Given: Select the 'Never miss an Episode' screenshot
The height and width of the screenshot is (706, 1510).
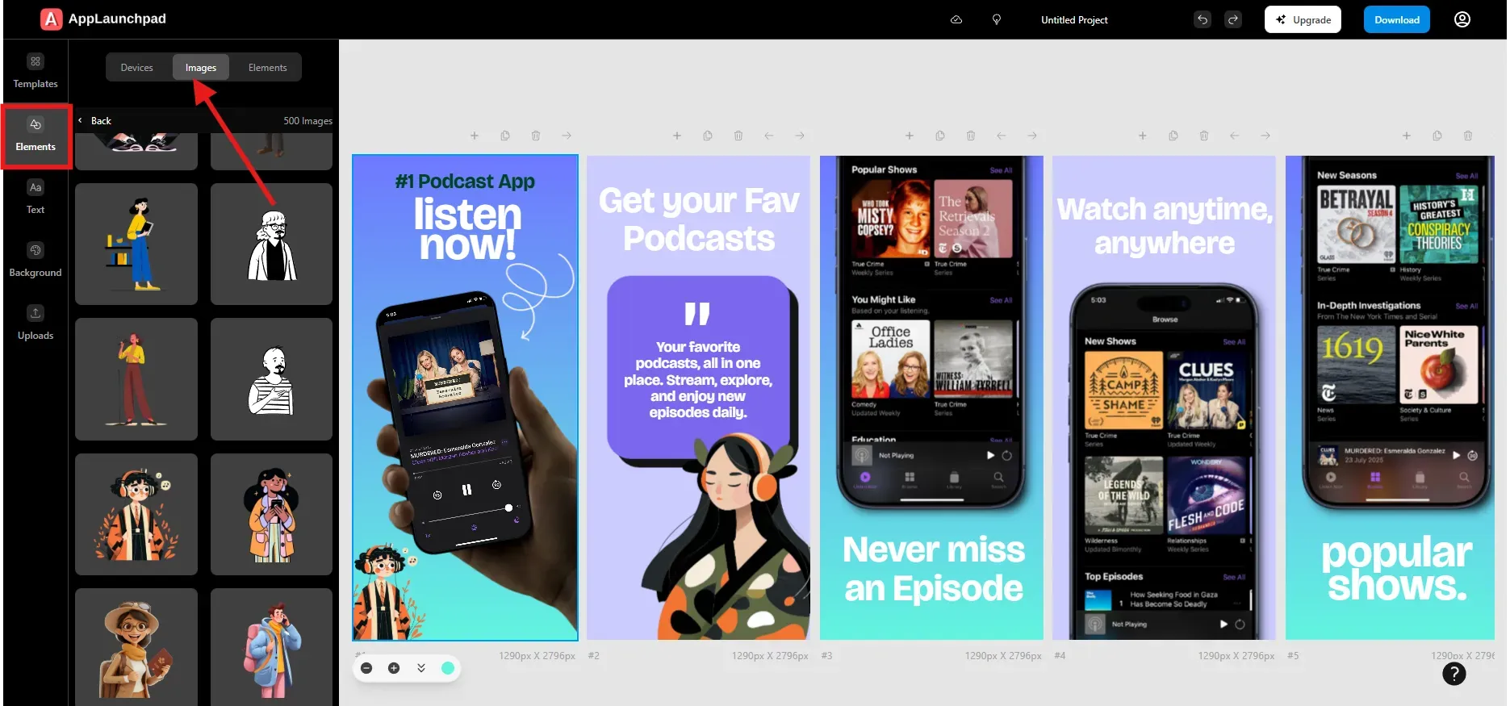Looking at the screenshot, I should coord(931,398).
